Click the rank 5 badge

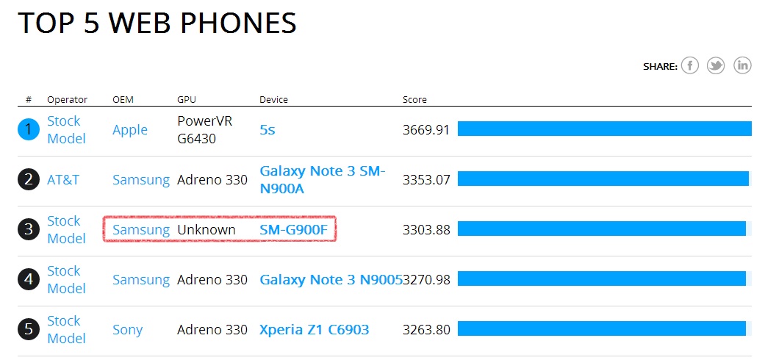[x=28, y=330]
